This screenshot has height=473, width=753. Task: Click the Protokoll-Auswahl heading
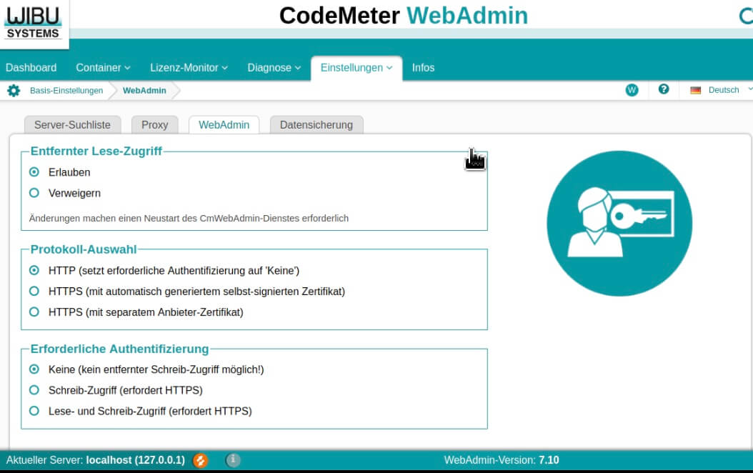84,249
